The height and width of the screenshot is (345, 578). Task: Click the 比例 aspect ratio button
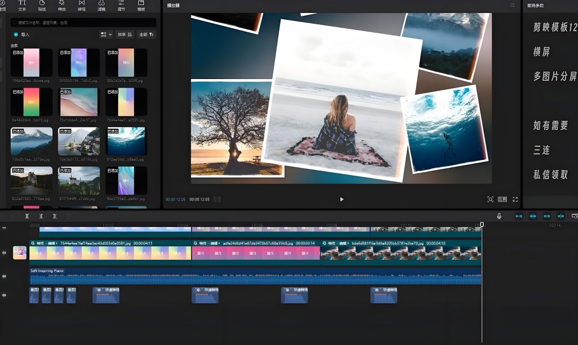pyautogui.click(x=502, y=199)
